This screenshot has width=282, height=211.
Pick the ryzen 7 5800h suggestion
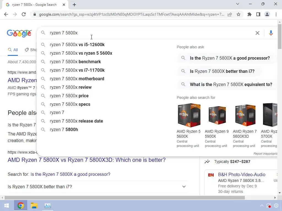click(64, 130)
